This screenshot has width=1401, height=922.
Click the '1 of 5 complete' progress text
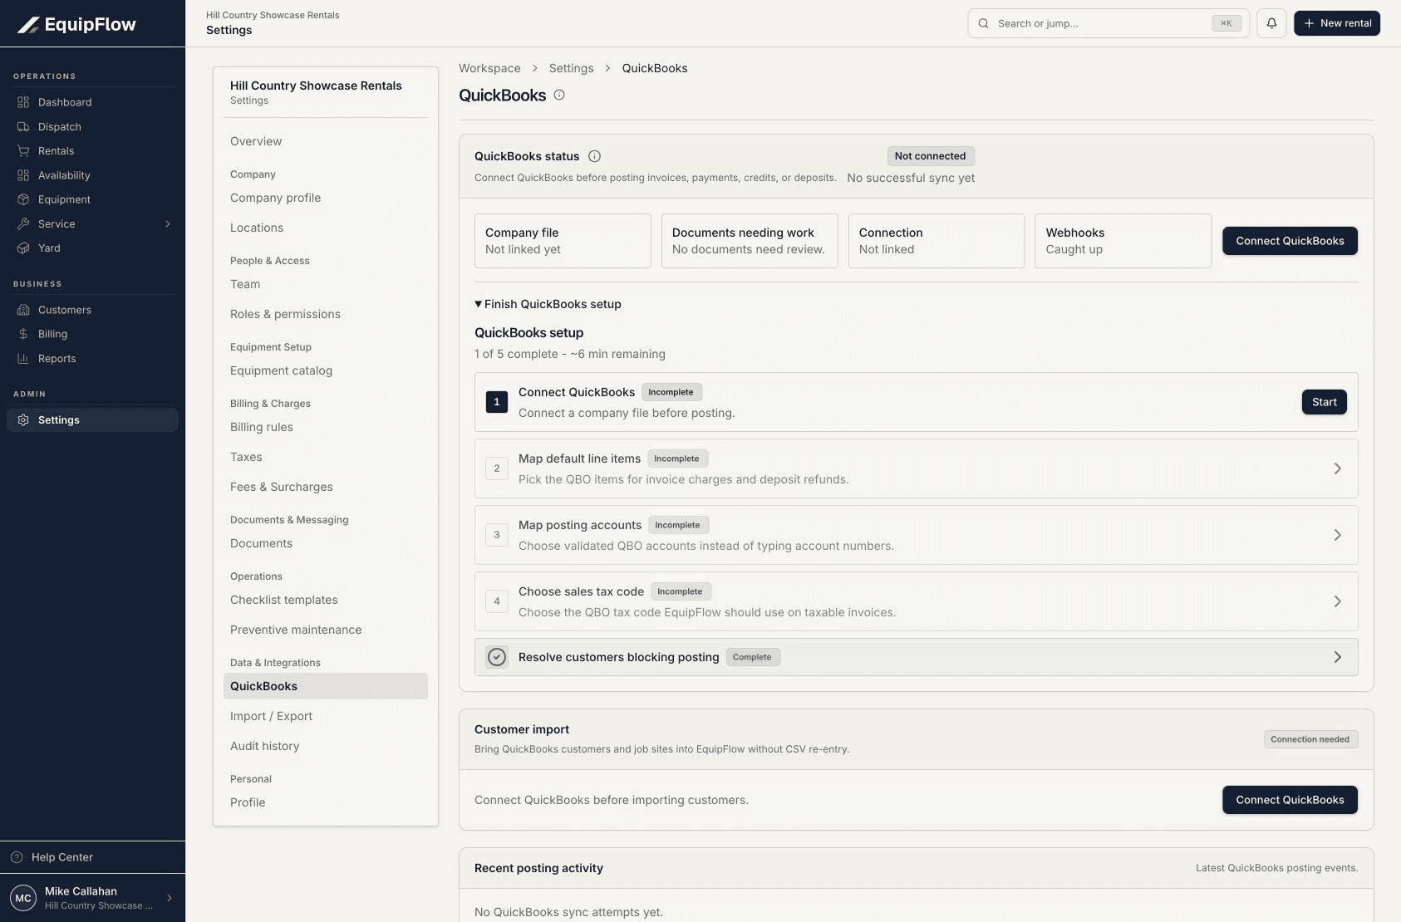click(x=569, y=354)
